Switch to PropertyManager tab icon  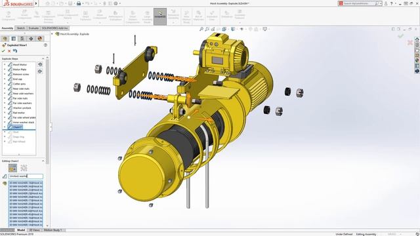click(x=14, y=39)
